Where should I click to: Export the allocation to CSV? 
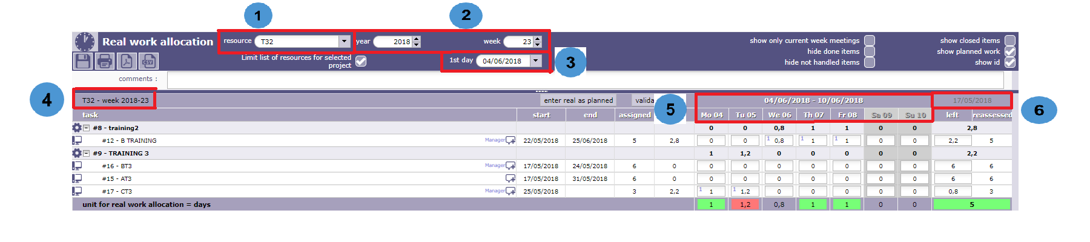click(148, 61)
